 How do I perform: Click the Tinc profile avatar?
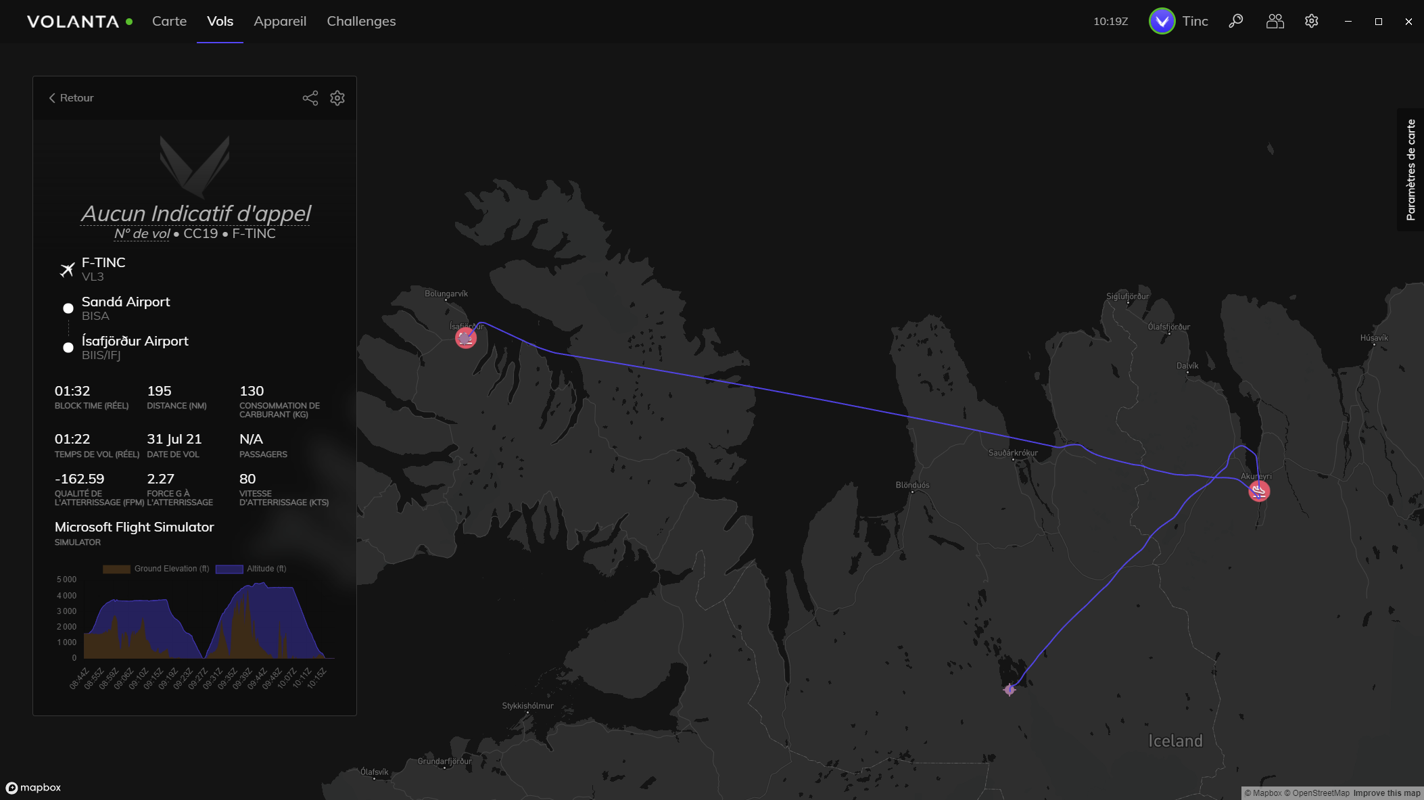click(1162, 21)
